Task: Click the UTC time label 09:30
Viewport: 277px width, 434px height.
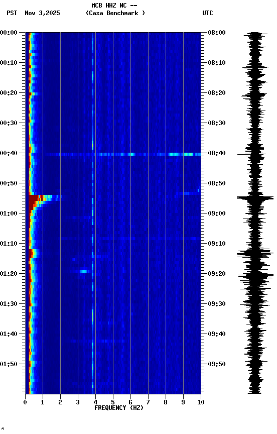Action: (x=217, y=304)
